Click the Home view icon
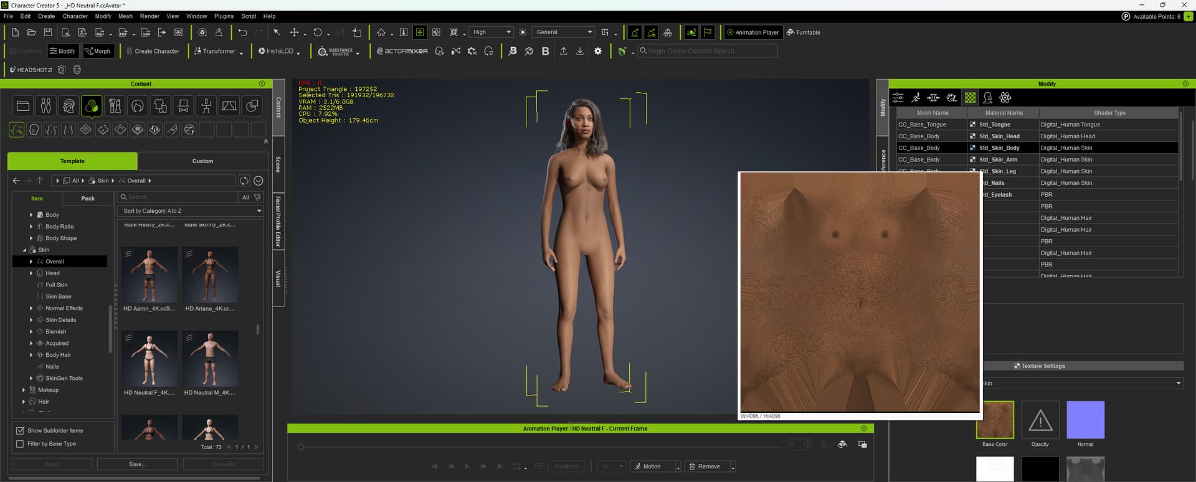Image resolution: width=1196 pixels, height=482 pixels. click(381, 32)
